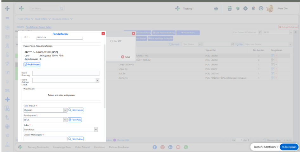
Task: Click the Instagram icon in the footer
Action: (x=162, y=147)
